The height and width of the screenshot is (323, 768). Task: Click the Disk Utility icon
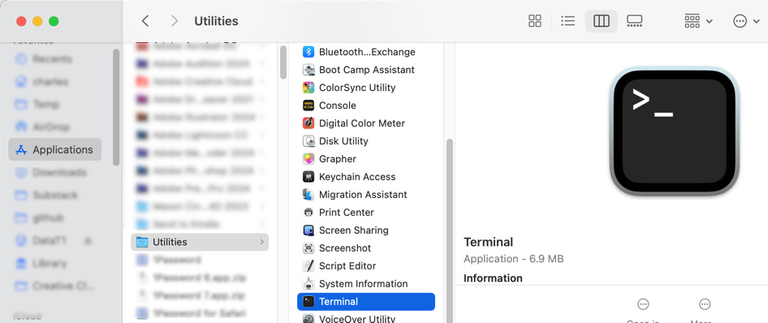(x=308, y=141)
